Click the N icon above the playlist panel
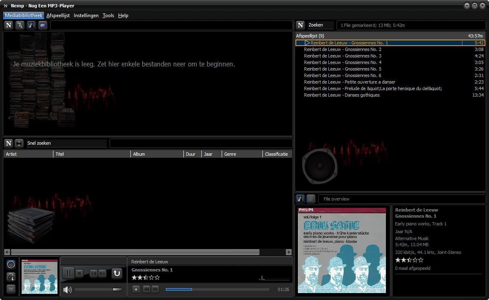Viewport: 489px width, 300px height. point(300,25)
